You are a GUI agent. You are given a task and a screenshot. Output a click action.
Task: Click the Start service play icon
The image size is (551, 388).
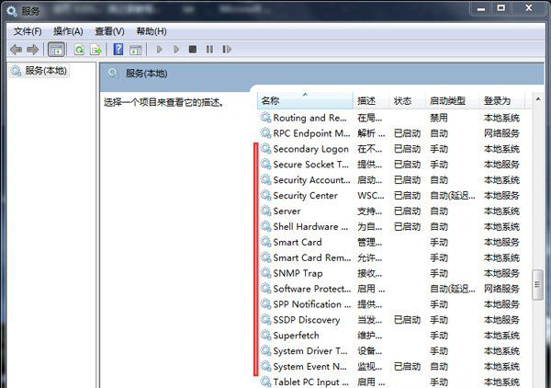tap(159, 50)
